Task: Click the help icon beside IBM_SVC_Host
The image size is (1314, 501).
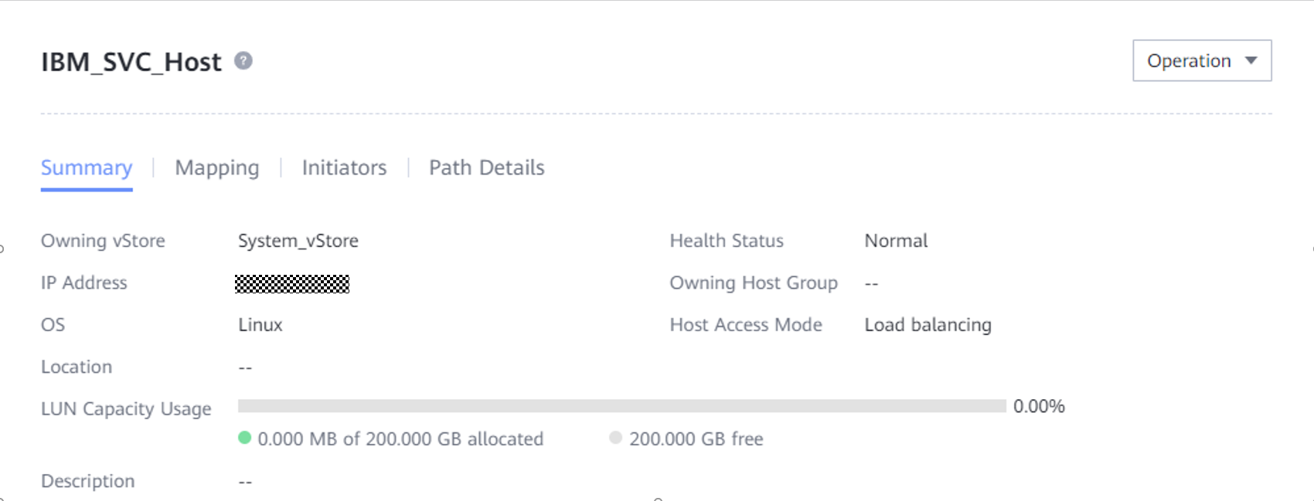Action: (x=243, y=61)
